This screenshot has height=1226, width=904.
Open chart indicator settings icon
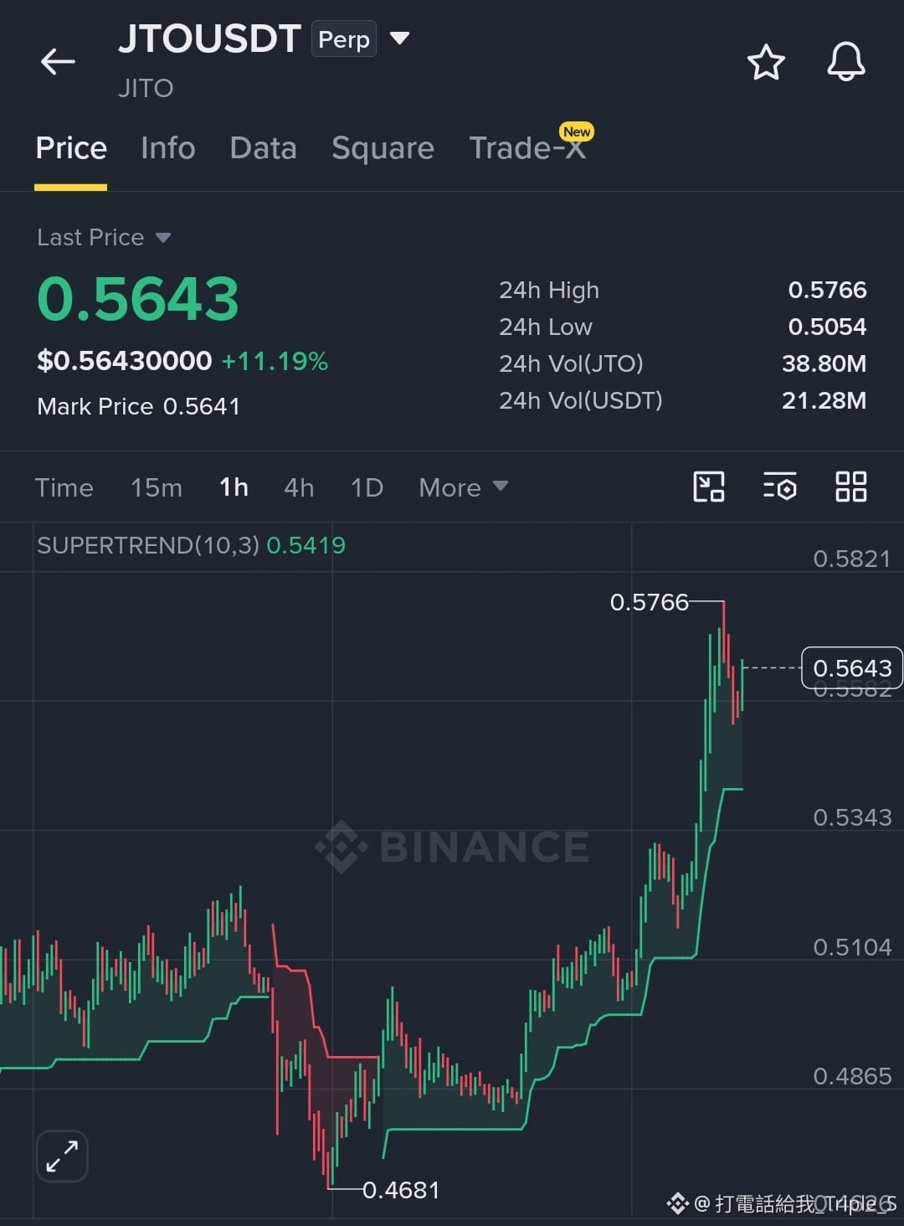(x=779, y=487)
